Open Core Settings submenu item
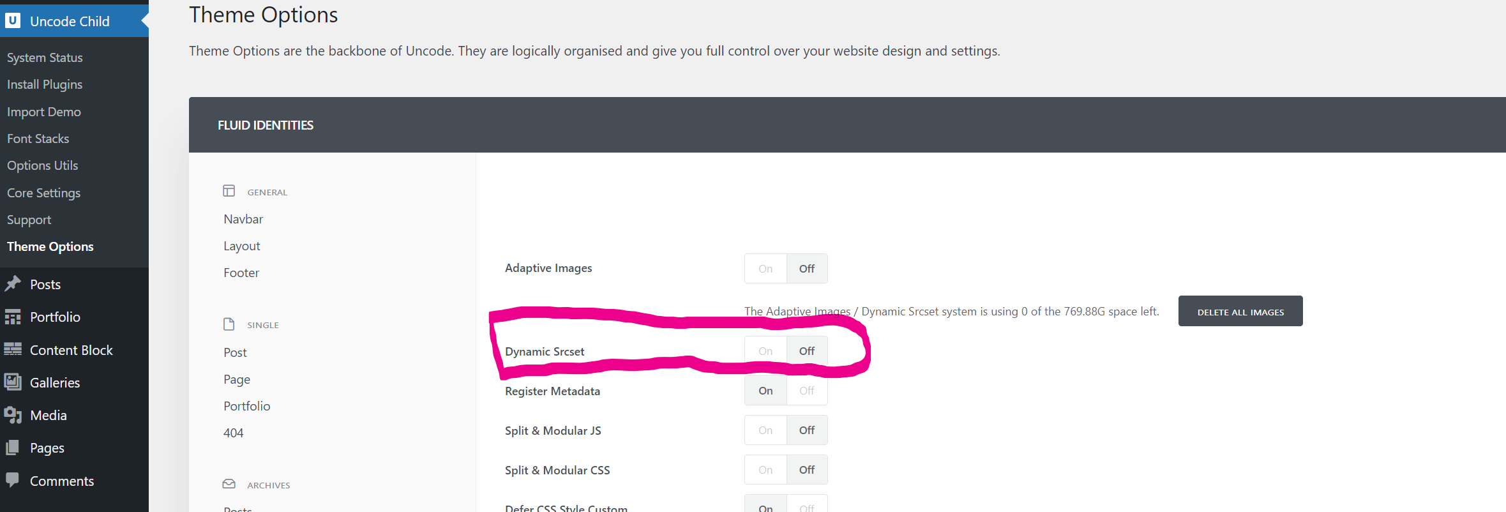1506x512 pixels. (x=44, y=193)
